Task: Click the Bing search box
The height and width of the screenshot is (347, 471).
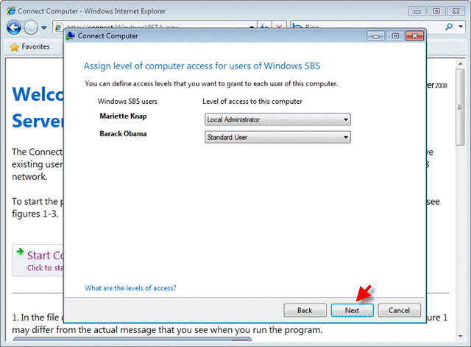Action: click(x=367, y=27)
